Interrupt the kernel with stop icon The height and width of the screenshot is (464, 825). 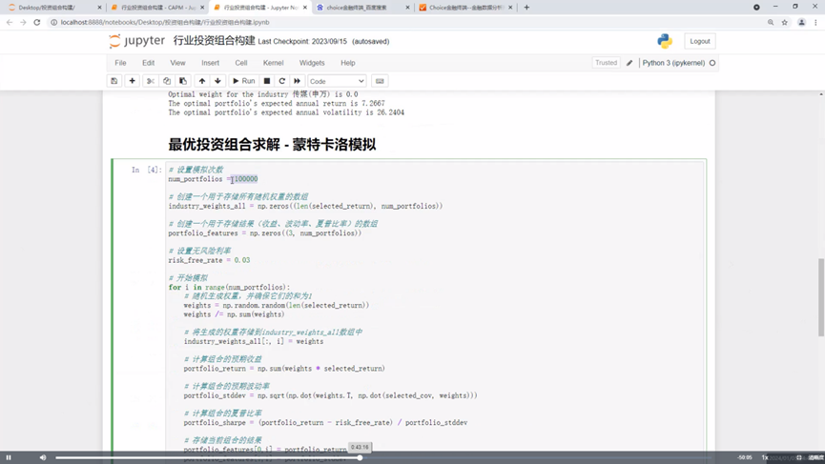click(267, 81)
